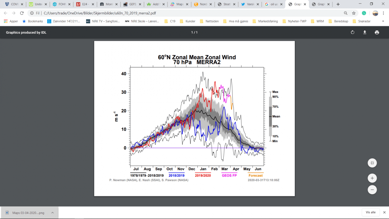Open NRK Skole – Læreri bookmark

pos(142,21)
